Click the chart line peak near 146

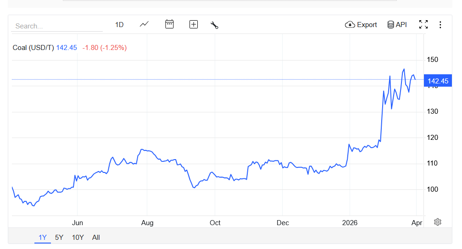pyautogui.click(x=404, y=69)
